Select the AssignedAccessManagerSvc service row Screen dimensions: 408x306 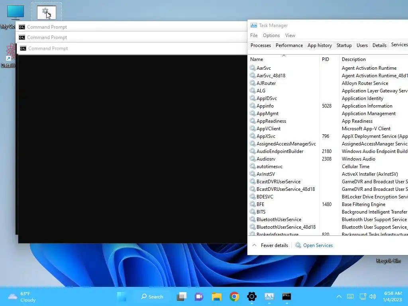pyautogui.click(x=328, y=143)
